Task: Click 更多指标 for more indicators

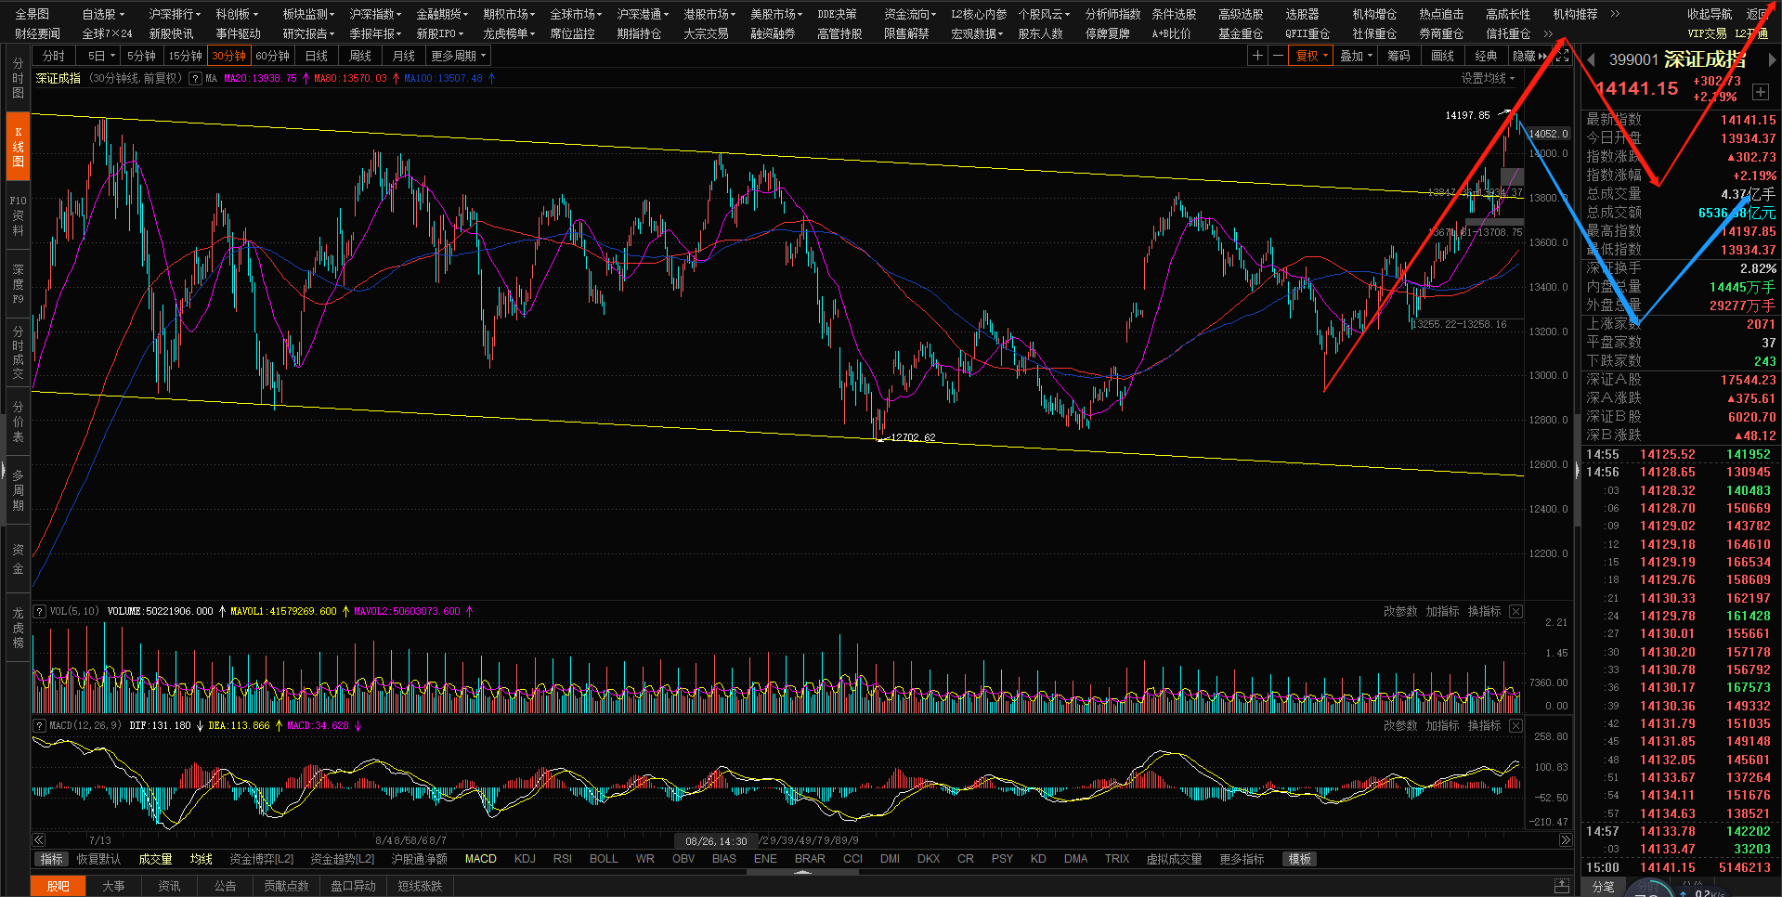Action: pos(1242,859)
